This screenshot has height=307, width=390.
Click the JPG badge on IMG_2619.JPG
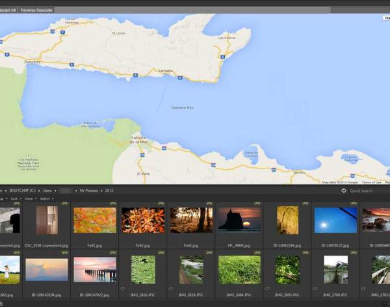tap(209, 253)
